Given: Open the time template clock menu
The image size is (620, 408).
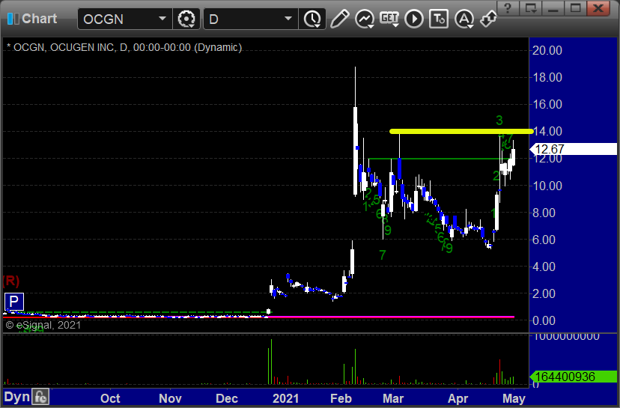Looking at the screenshot, I should pos(312,19).
